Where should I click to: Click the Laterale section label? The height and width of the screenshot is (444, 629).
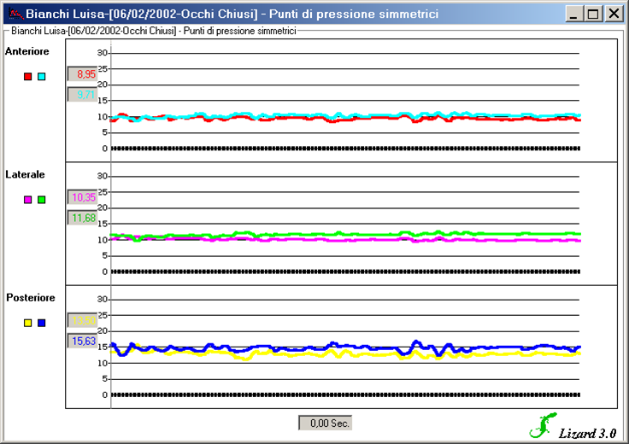coord(25,175)
